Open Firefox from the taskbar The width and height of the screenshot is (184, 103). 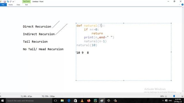[89, 100]
